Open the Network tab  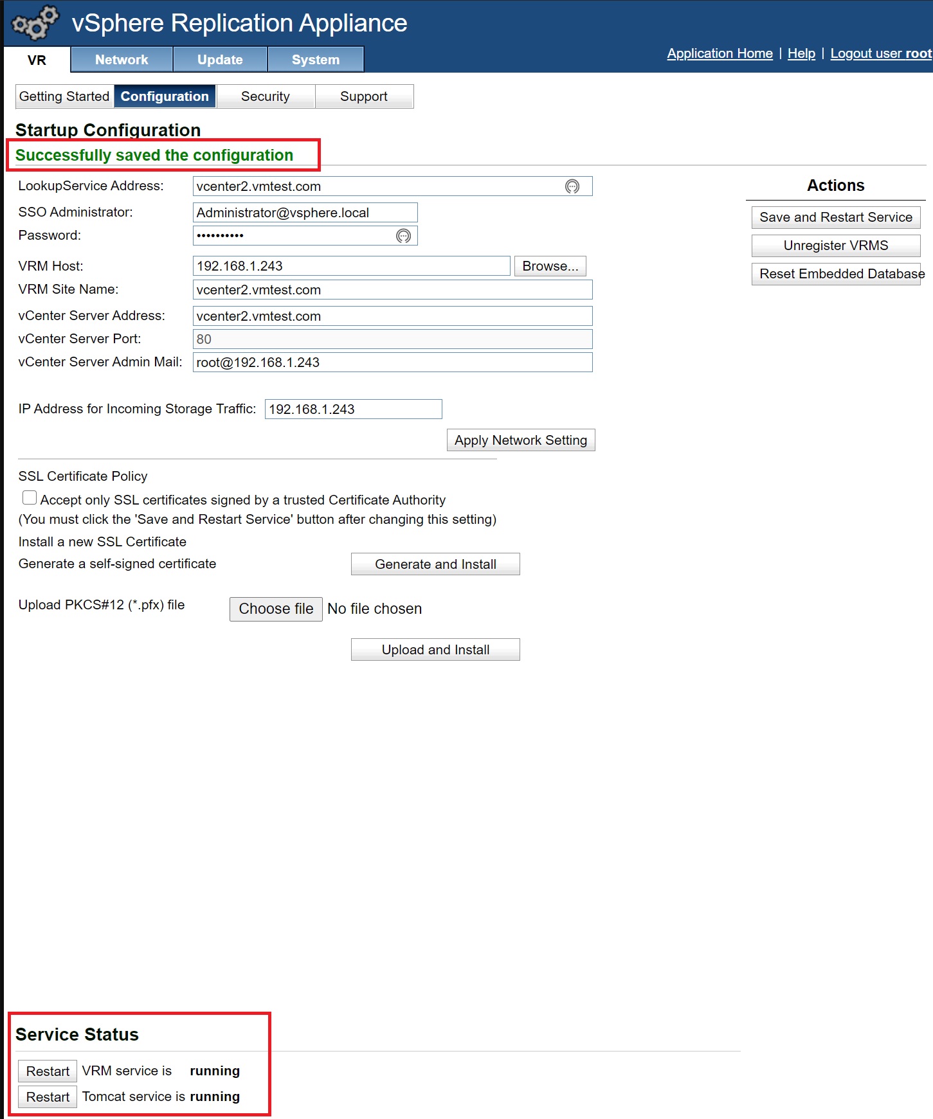pos(122,60)
